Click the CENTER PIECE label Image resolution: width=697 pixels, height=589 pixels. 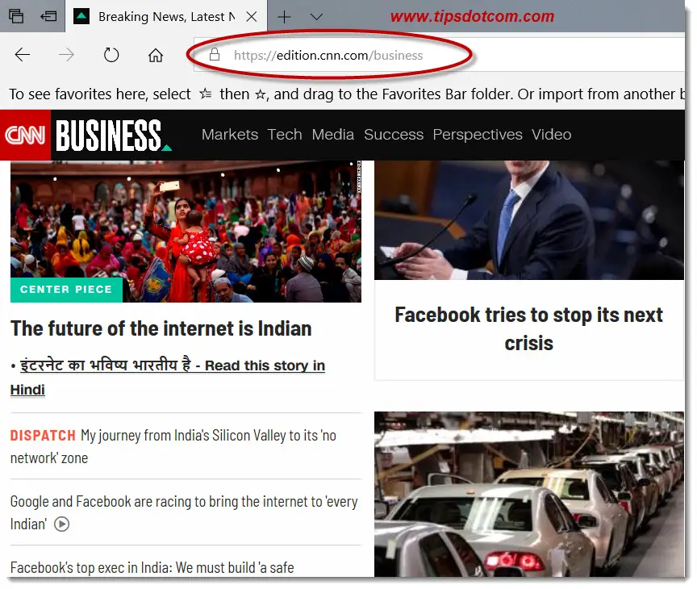[66, 290]
